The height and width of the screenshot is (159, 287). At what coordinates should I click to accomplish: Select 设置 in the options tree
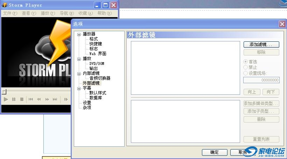click(87, 103)
